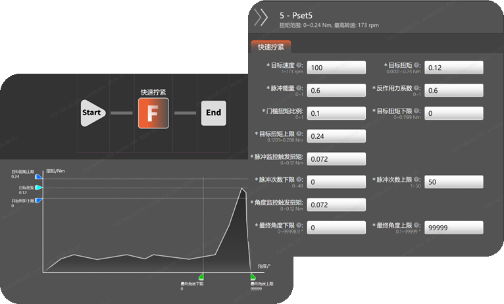This screenshot has height=304, width=504.
Task: Click the blue 目标扭矩下限 marker on chart
Action: pos(39,201)
